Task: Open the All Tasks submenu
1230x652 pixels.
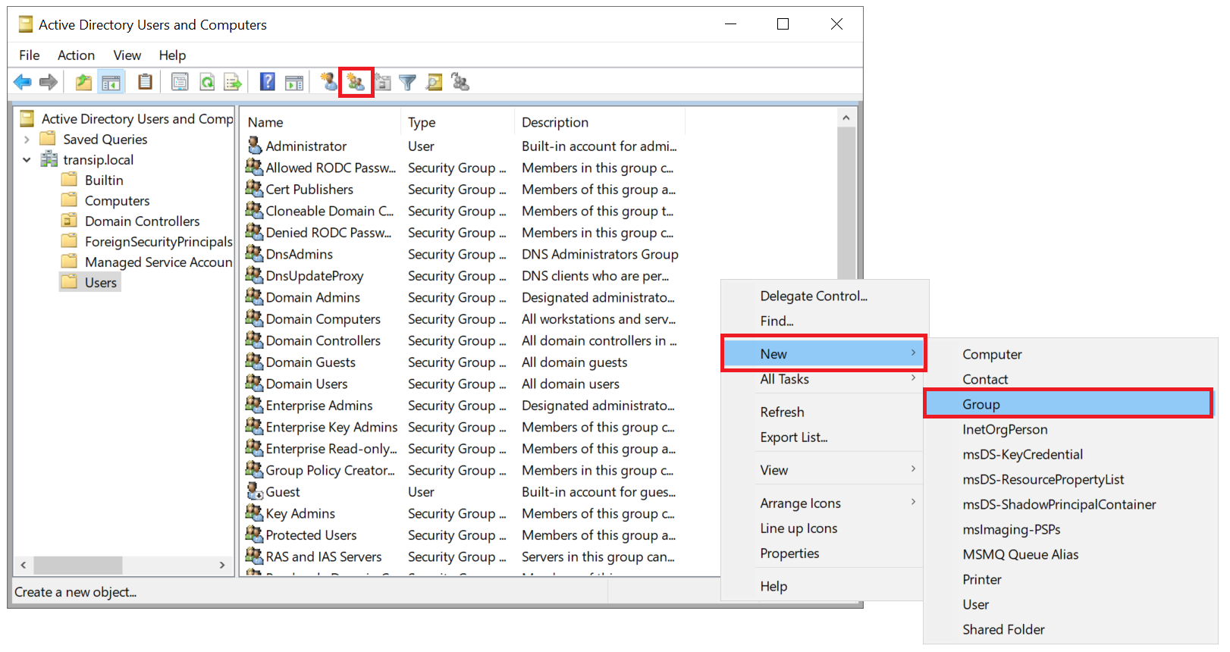Action: (x=824, y=379)
